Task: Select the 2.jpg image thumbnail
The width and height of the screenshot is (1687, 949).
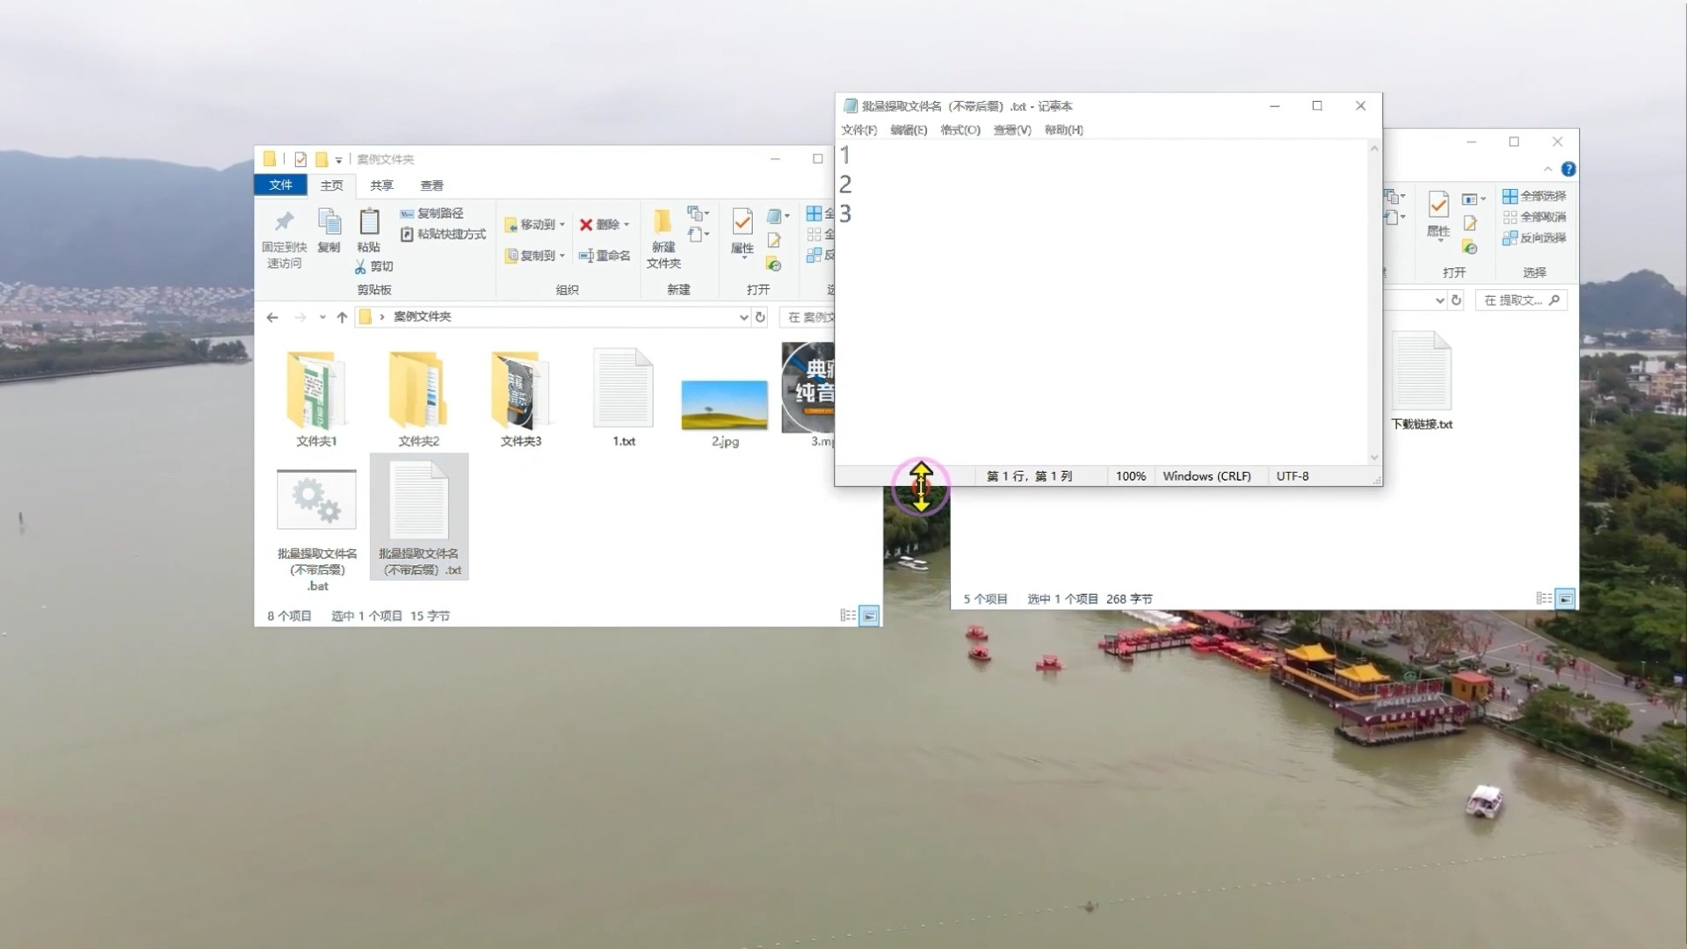Action: coord(724,405)
